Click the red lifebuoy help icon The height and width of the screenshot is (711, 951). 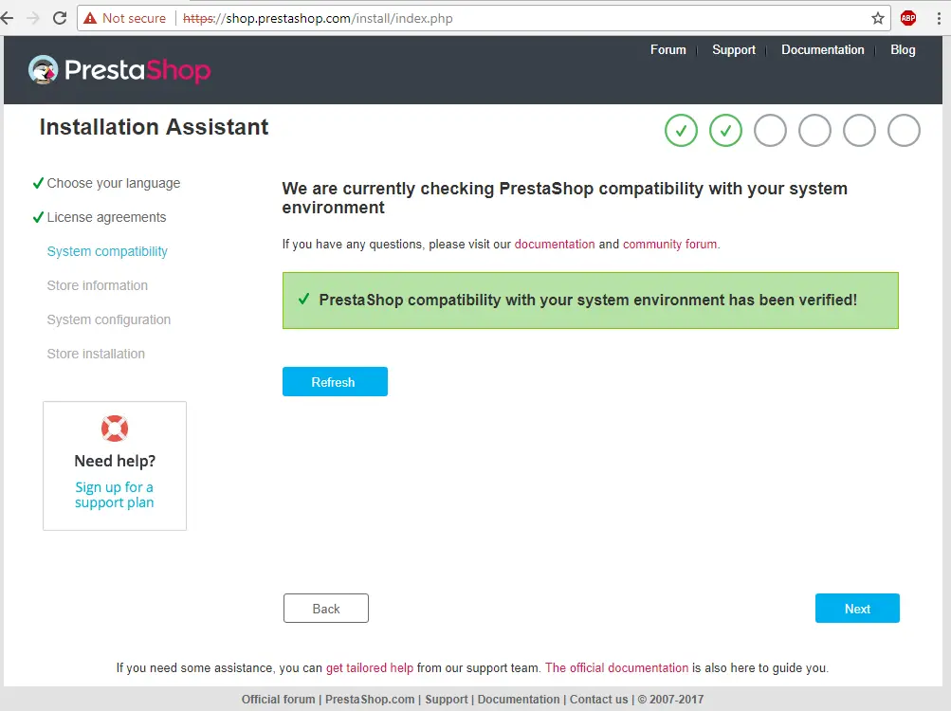115,428
